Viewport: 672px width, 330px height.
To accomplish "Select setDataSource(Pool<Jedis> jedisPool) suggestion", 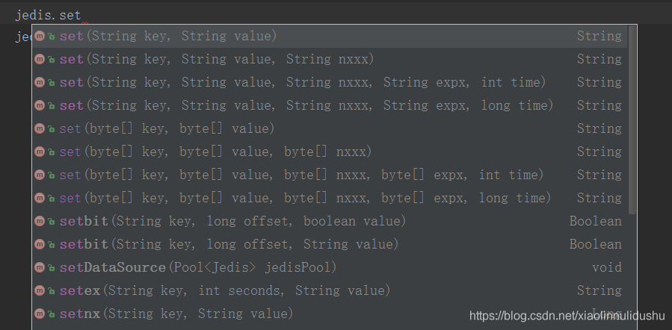I will point(198,267).
